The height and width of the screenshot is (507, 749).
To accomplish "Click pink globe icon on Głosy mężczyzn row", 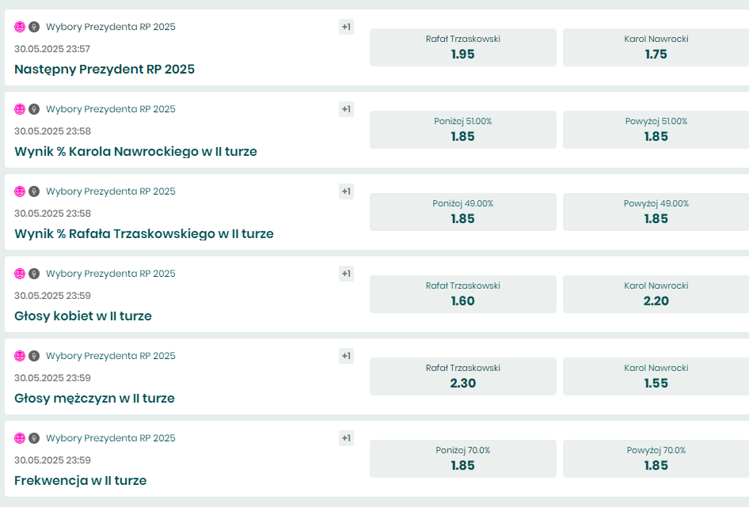I will [x=20, y=356].
